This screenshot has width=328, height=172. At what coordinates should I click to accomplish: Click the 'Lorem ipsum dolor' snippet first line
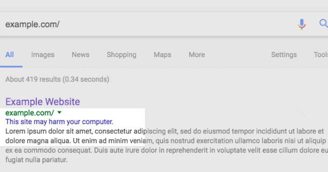click(164, 131)
